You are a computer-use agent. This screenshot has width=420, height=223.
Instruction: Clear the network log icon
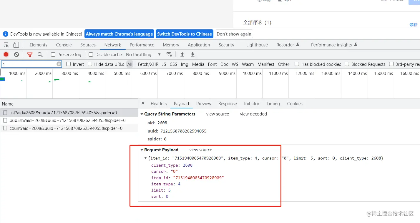[x=16, y=54]
